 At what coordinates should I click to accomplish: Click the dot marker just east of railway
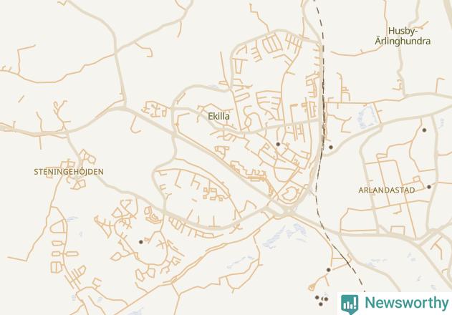[x=331, y=147]
